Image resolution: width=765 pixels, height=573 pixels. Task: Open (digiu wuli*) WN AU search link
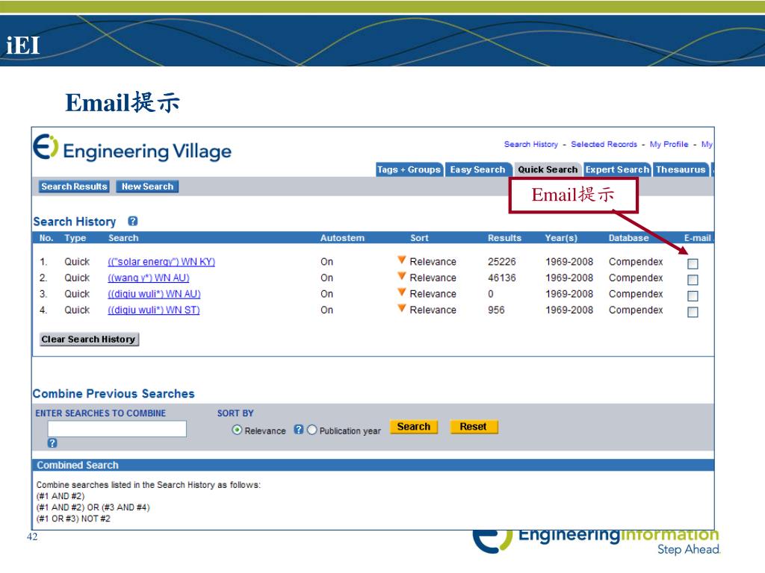154,294
